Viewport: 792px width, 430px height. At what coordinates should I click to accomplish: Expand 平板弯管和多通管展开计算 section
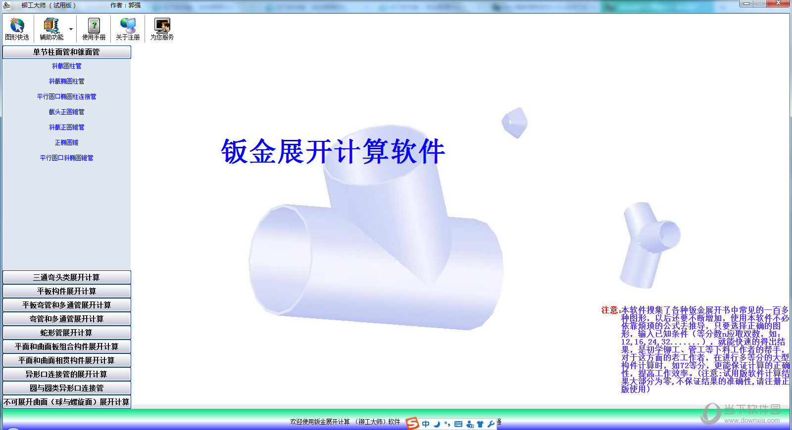tap(67, 305)
